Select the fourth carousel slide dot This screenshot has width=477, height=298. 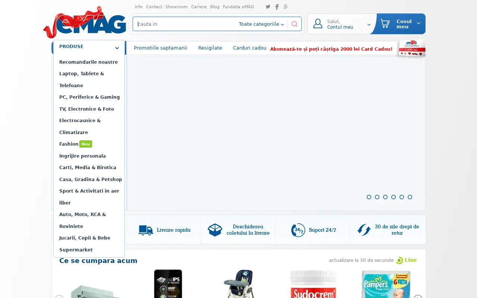[x=394, y=197]
